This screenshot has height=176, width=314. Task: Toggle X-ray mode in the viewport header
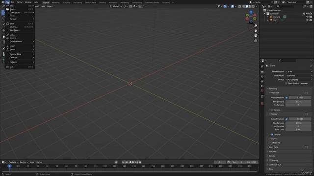tap(240, 6)
